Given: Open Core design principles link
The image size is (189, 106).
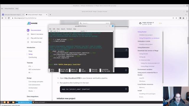Looking at the screenshot, I should [36, 82].
